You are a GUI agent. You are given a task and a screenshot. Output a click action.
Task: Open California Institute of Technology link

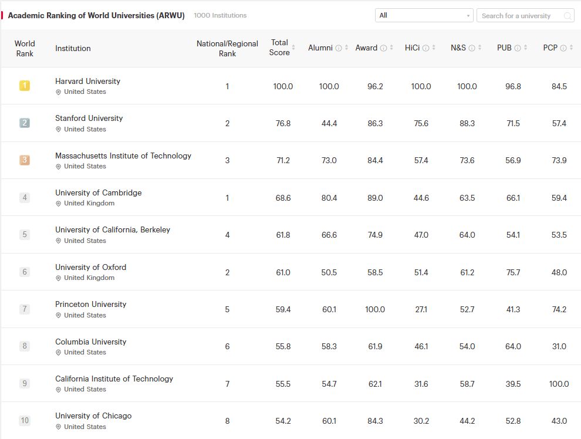[114, 379]
